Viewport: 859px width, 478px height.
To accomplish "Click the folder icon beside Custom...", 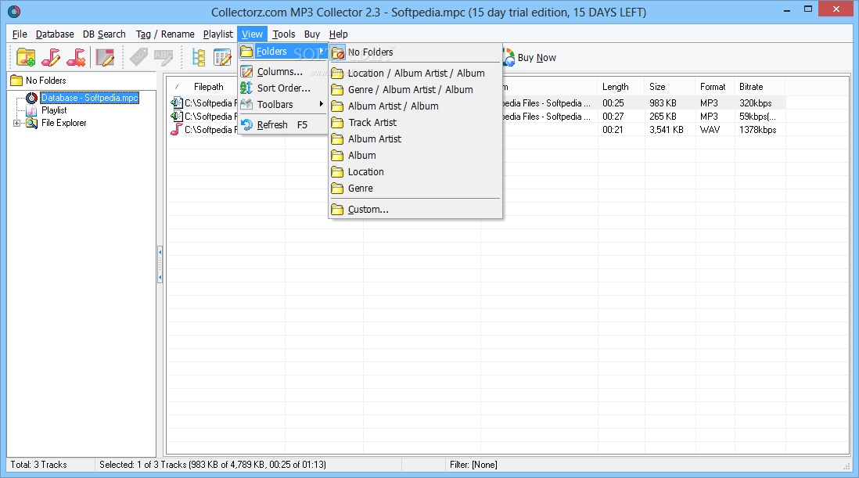I will (337, 209).
